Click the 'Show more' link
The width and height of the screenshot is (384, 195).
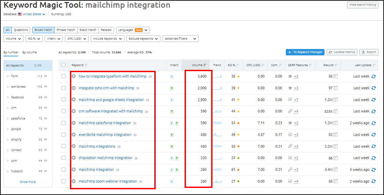point(28,182)
